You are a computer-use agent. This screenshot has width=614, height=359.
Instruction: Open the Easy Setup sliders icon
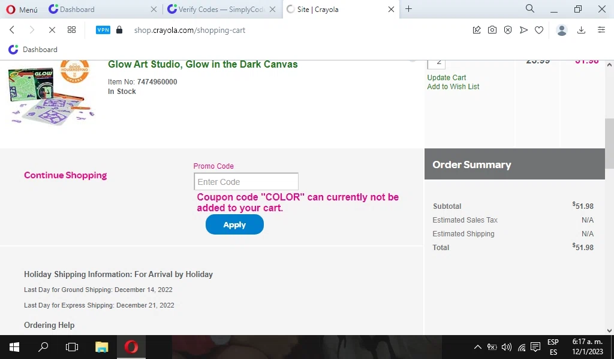pos(601,30)
